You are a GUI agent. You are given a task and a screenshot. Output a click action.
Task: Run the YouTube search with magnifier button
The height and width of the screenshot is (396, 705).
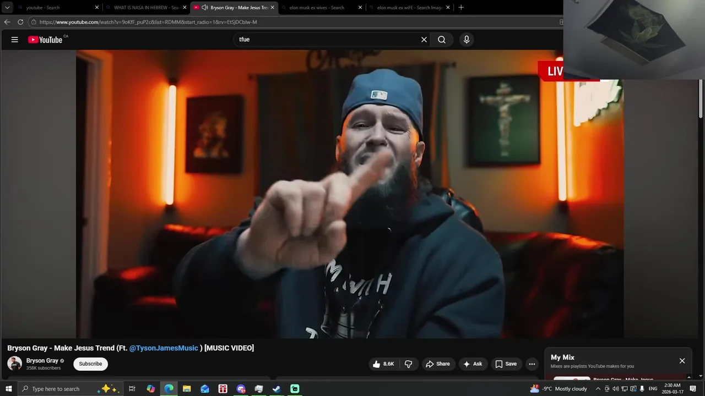click(442, 40)
